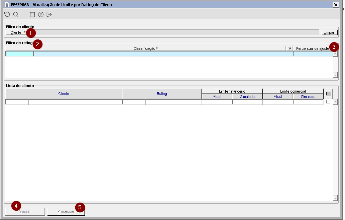Click Limite comercial Atual cell
The width and height of the screenshot is (345, 220).
[x=278, y=102]
